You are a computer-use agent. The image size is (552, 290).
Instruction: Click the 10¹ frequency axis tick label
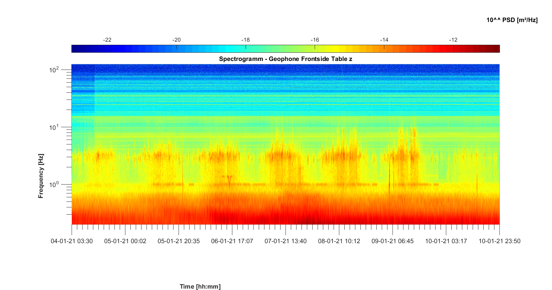tap(54, 127)
